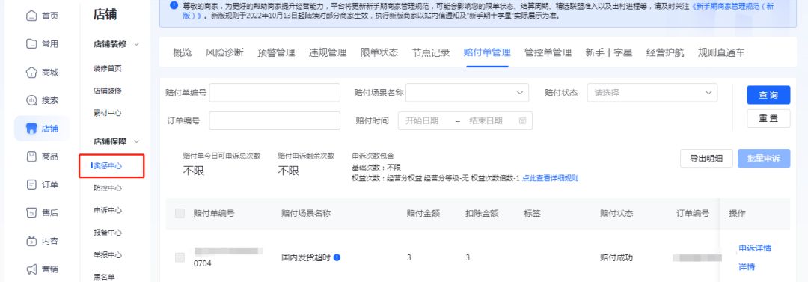This screenshot has height=282, width=808.
Task: Open the 营销 marketing megaphone icon
Action: point(31,269)
